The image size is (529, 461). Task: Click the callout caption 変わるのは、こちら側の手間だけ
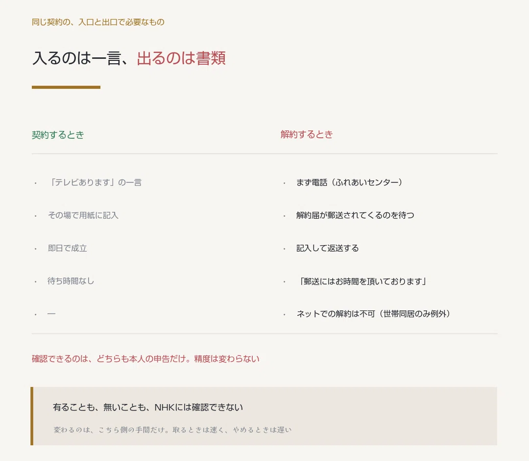pyautogui.click(x=111, y=430)
